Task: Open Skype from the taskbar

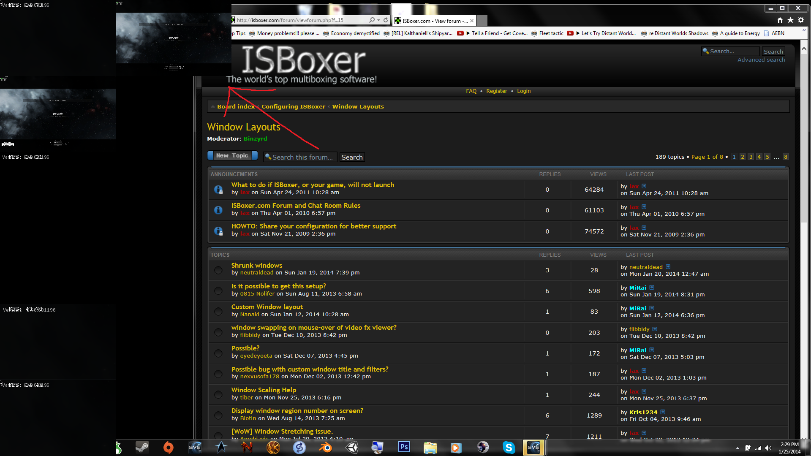Action: pos(509,448)
